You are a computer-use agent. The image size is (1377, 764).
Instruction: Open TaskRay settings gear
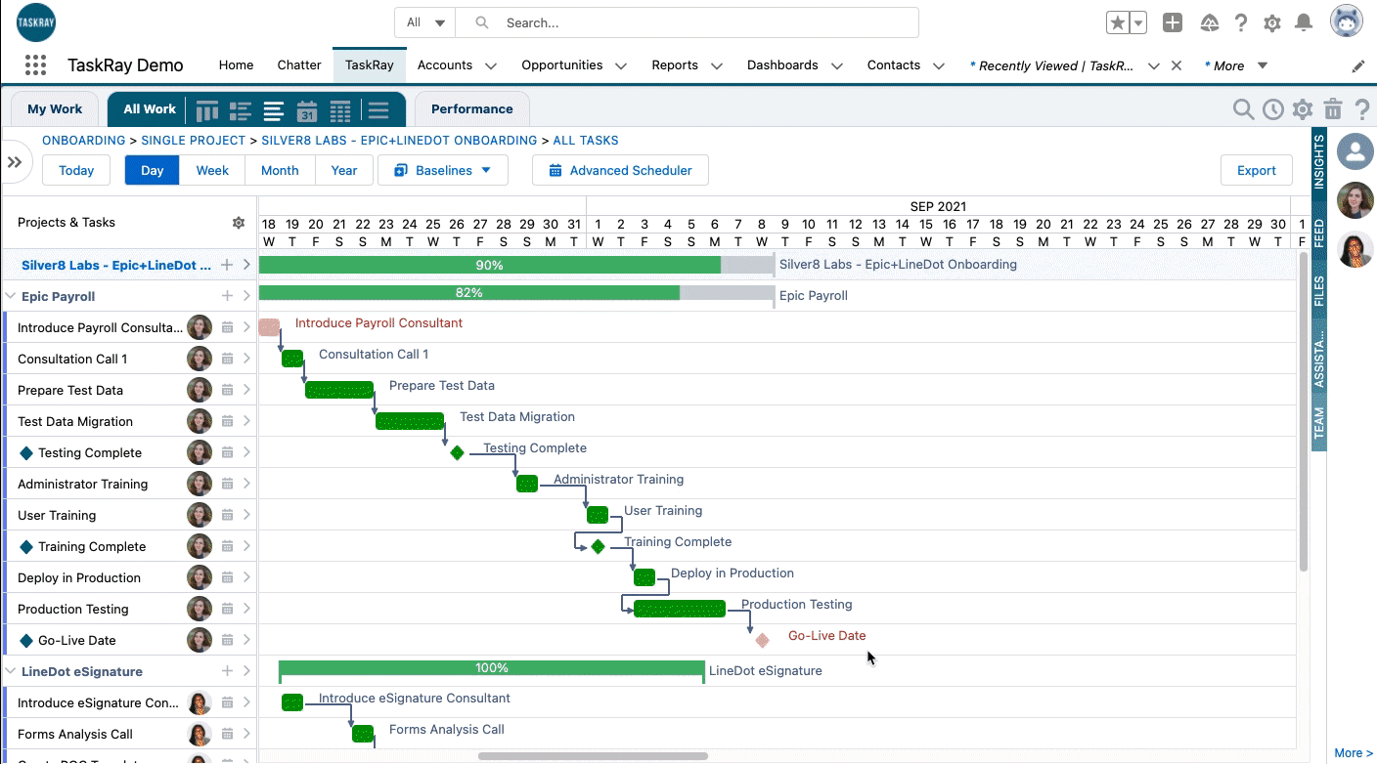click(1303, 109)
